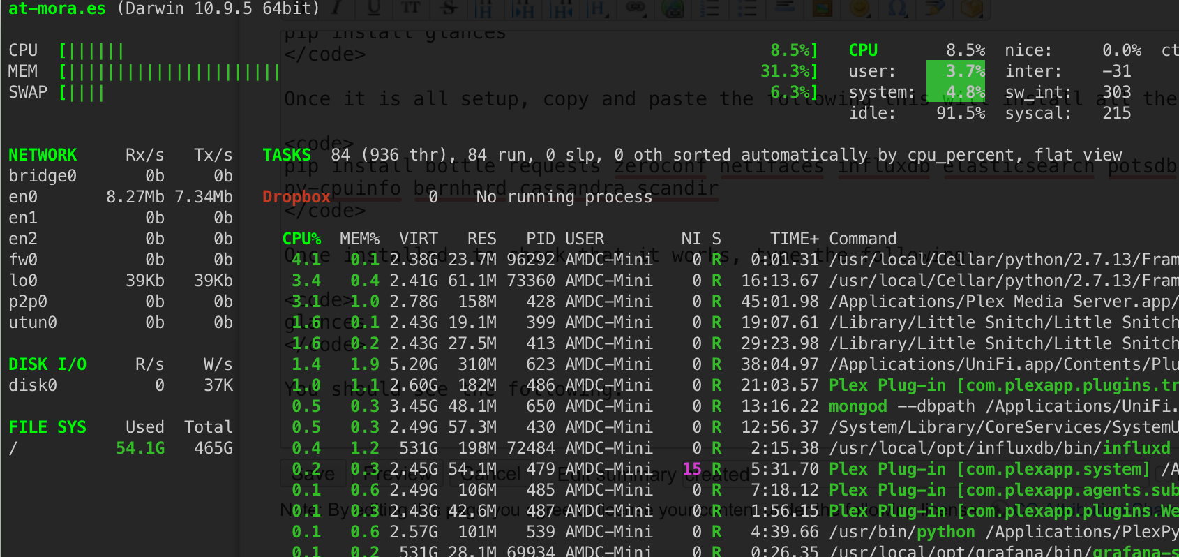Click the mongod --dbpath process command

1004,406
